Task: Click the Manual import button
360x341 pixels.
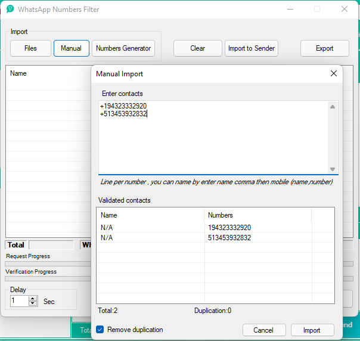Action: click(72, 48)
